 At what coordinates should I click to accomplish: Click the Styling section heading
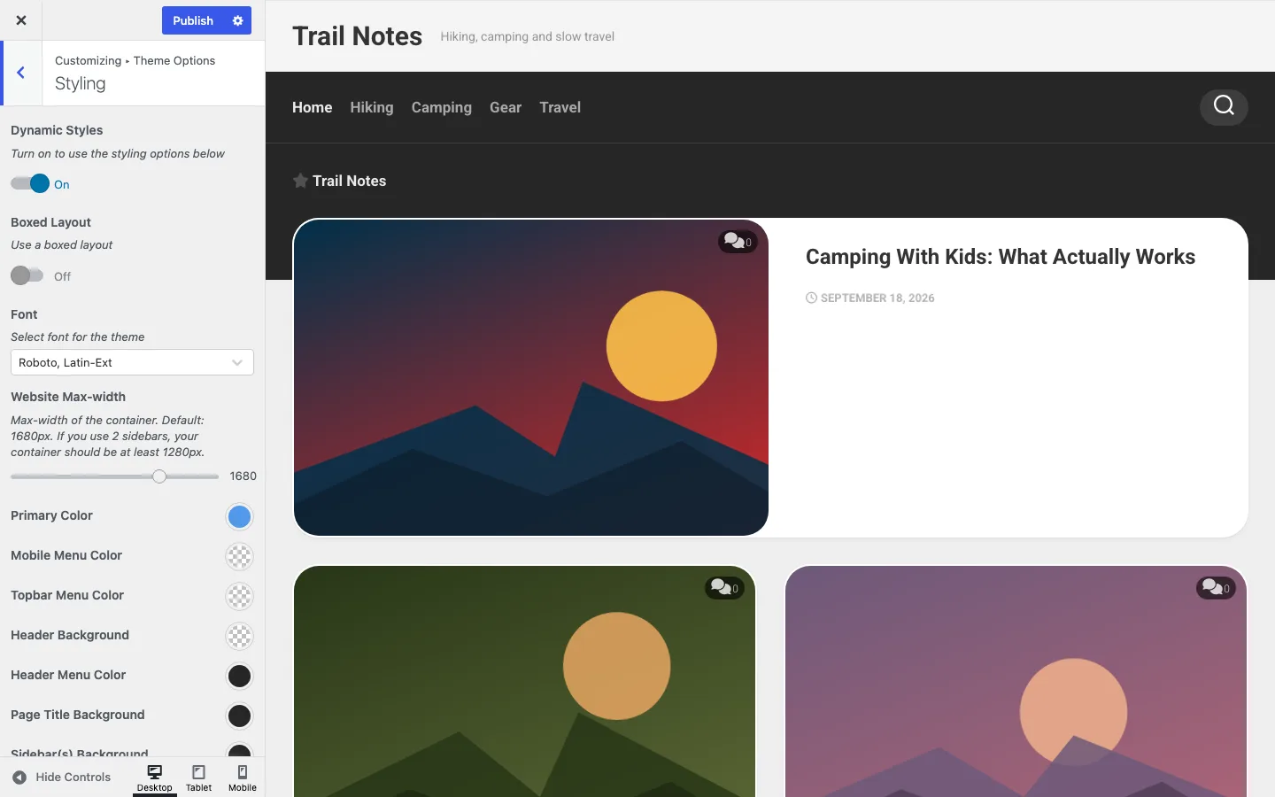tap(81, 83)
